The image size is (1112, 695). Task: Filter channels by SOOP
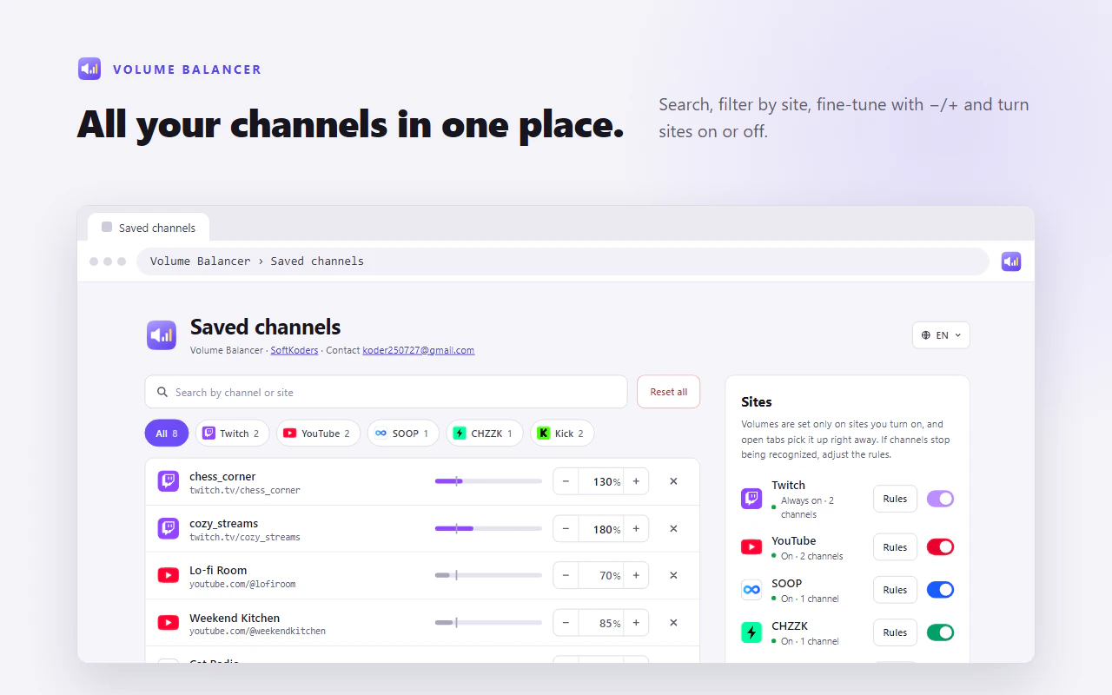tap(403, 433)
